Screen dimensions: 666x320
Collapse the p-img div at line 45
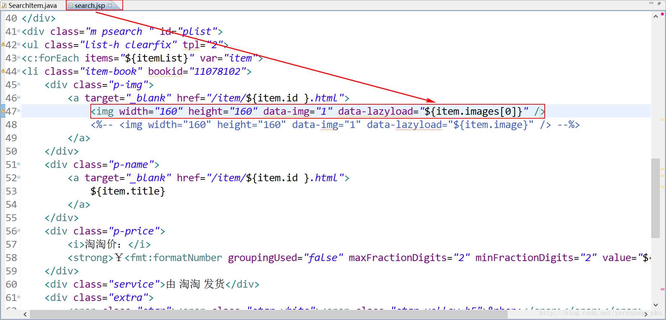click(19, 84)
